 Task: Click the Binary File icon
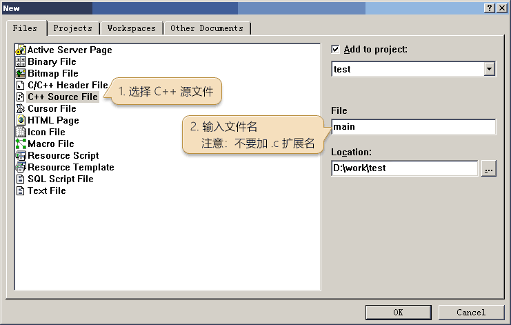click(21, 62)
